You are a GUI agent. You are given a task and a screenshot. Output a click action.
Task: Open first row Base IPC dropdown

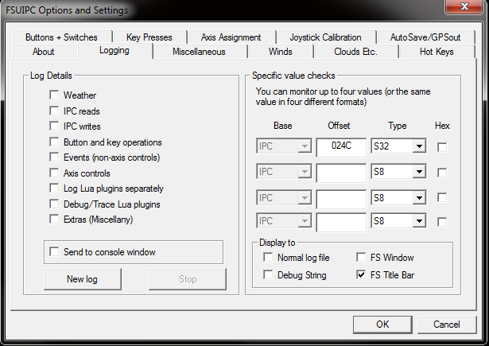(x=284, y=146)
